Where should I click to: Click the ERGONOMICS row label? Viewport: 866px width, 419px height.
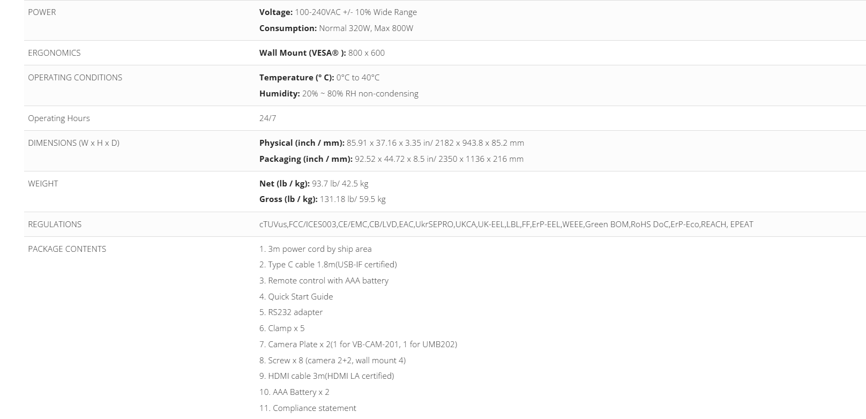pos(54,53)
